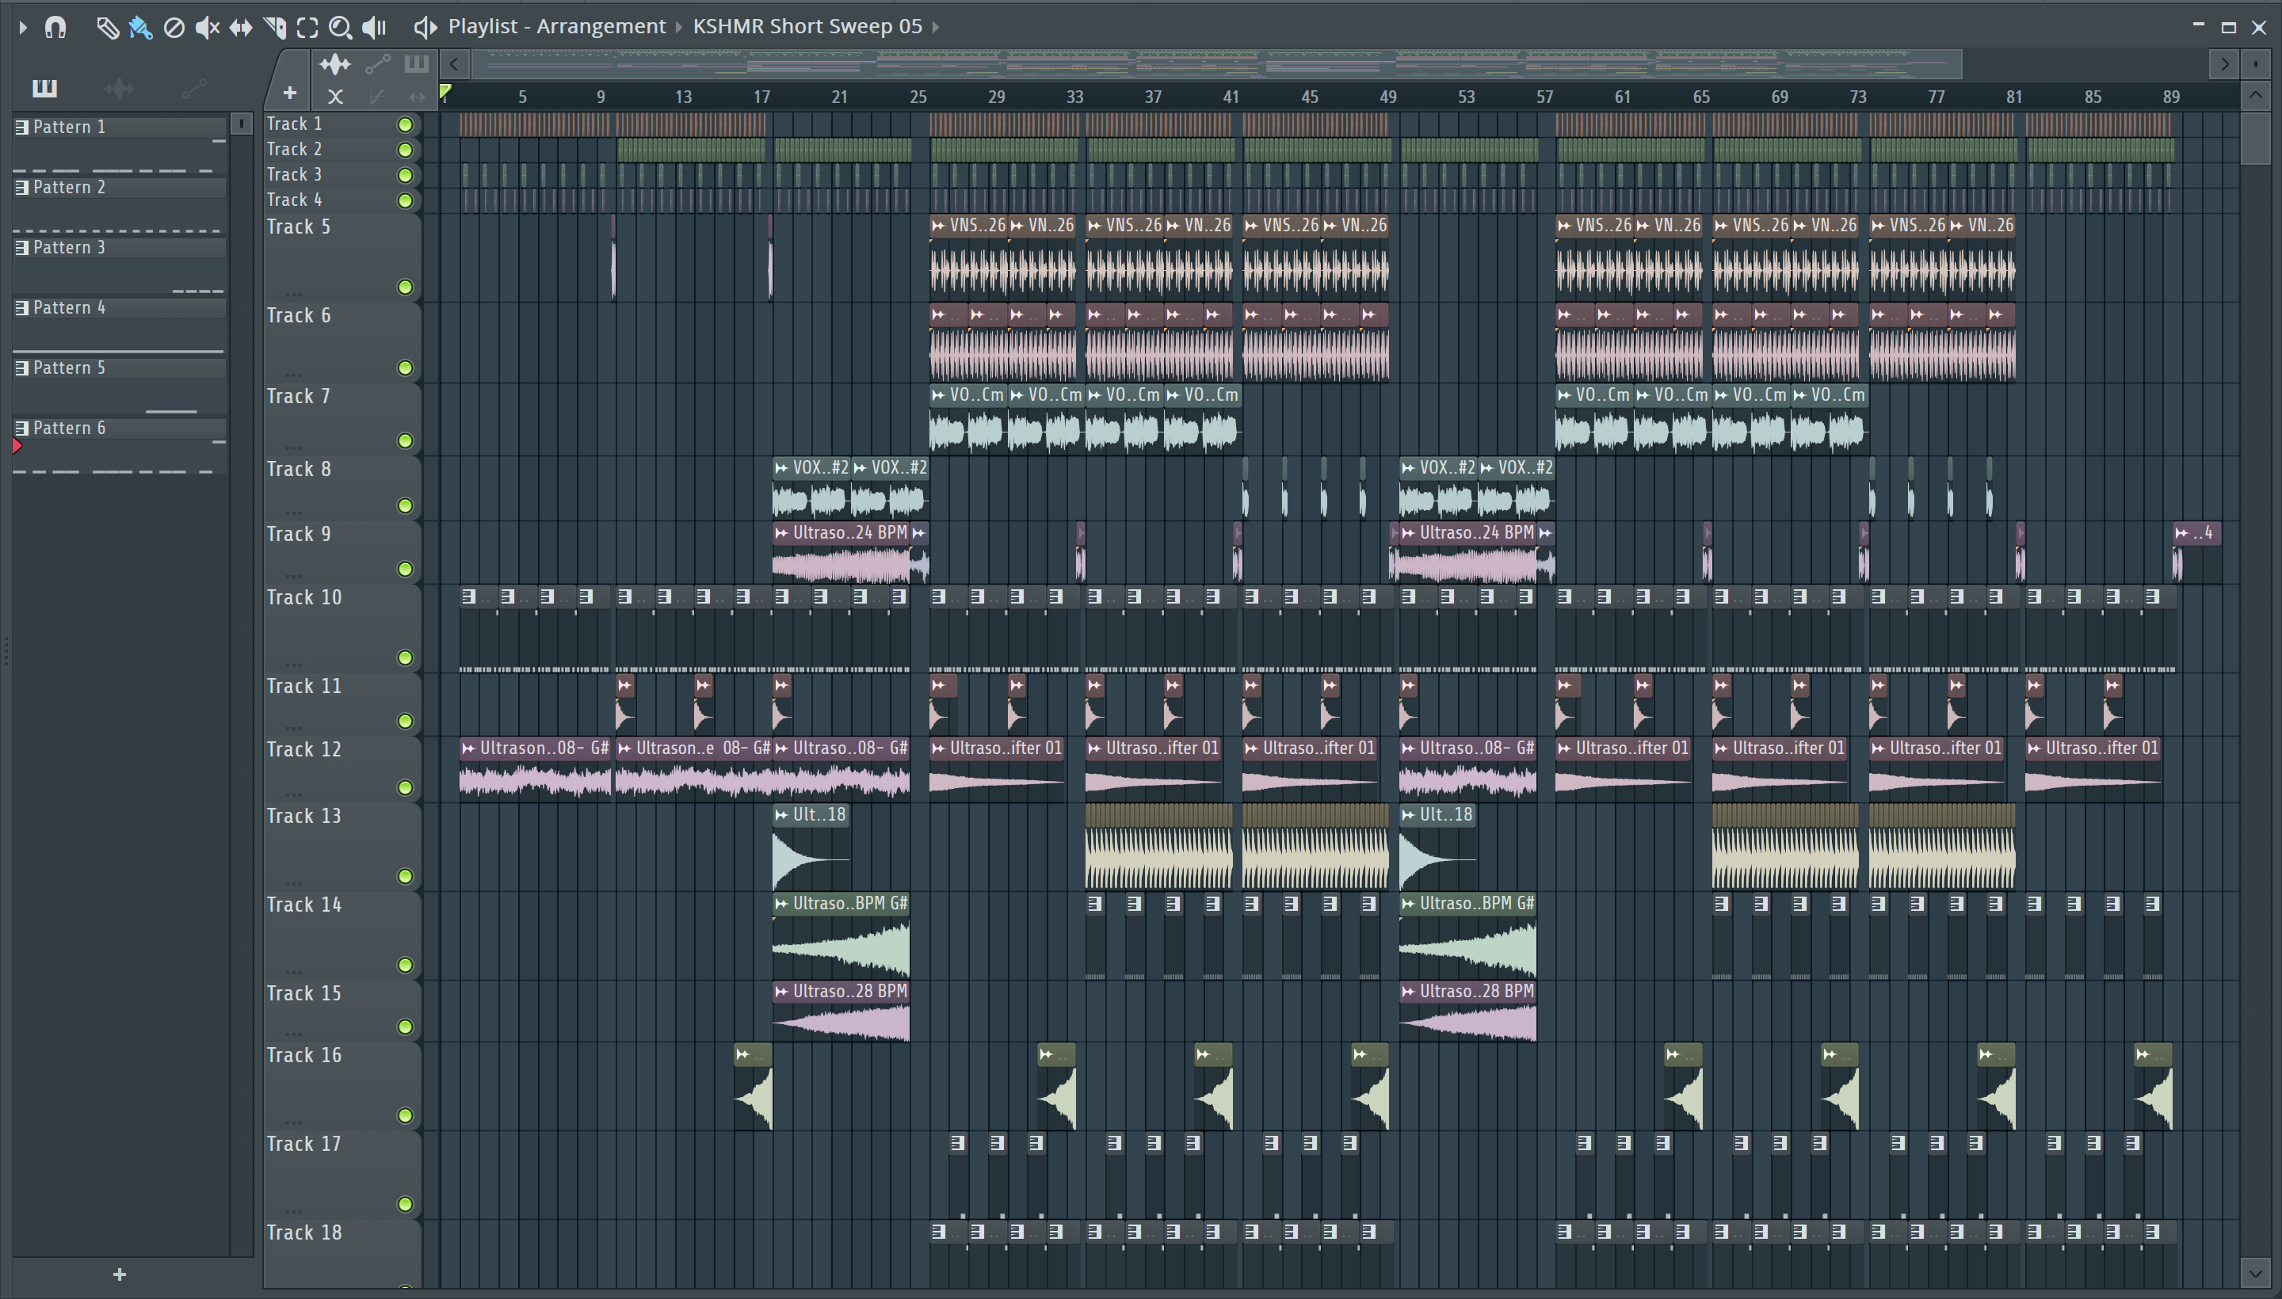The height and width of the screenshot is (1299, 2282).
Task: Show automation clips in the picker panel
Action: point(193,87)
